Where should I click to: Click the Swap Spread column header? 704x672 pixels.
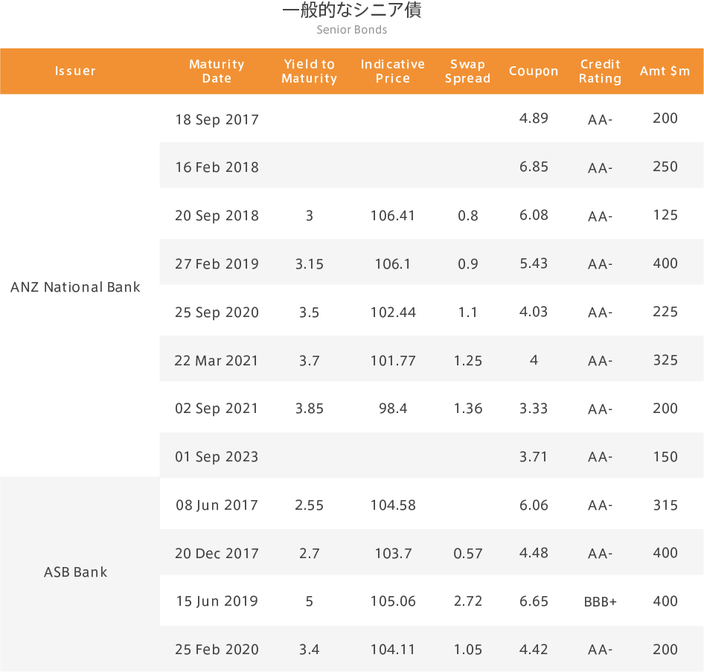(467, 71)
